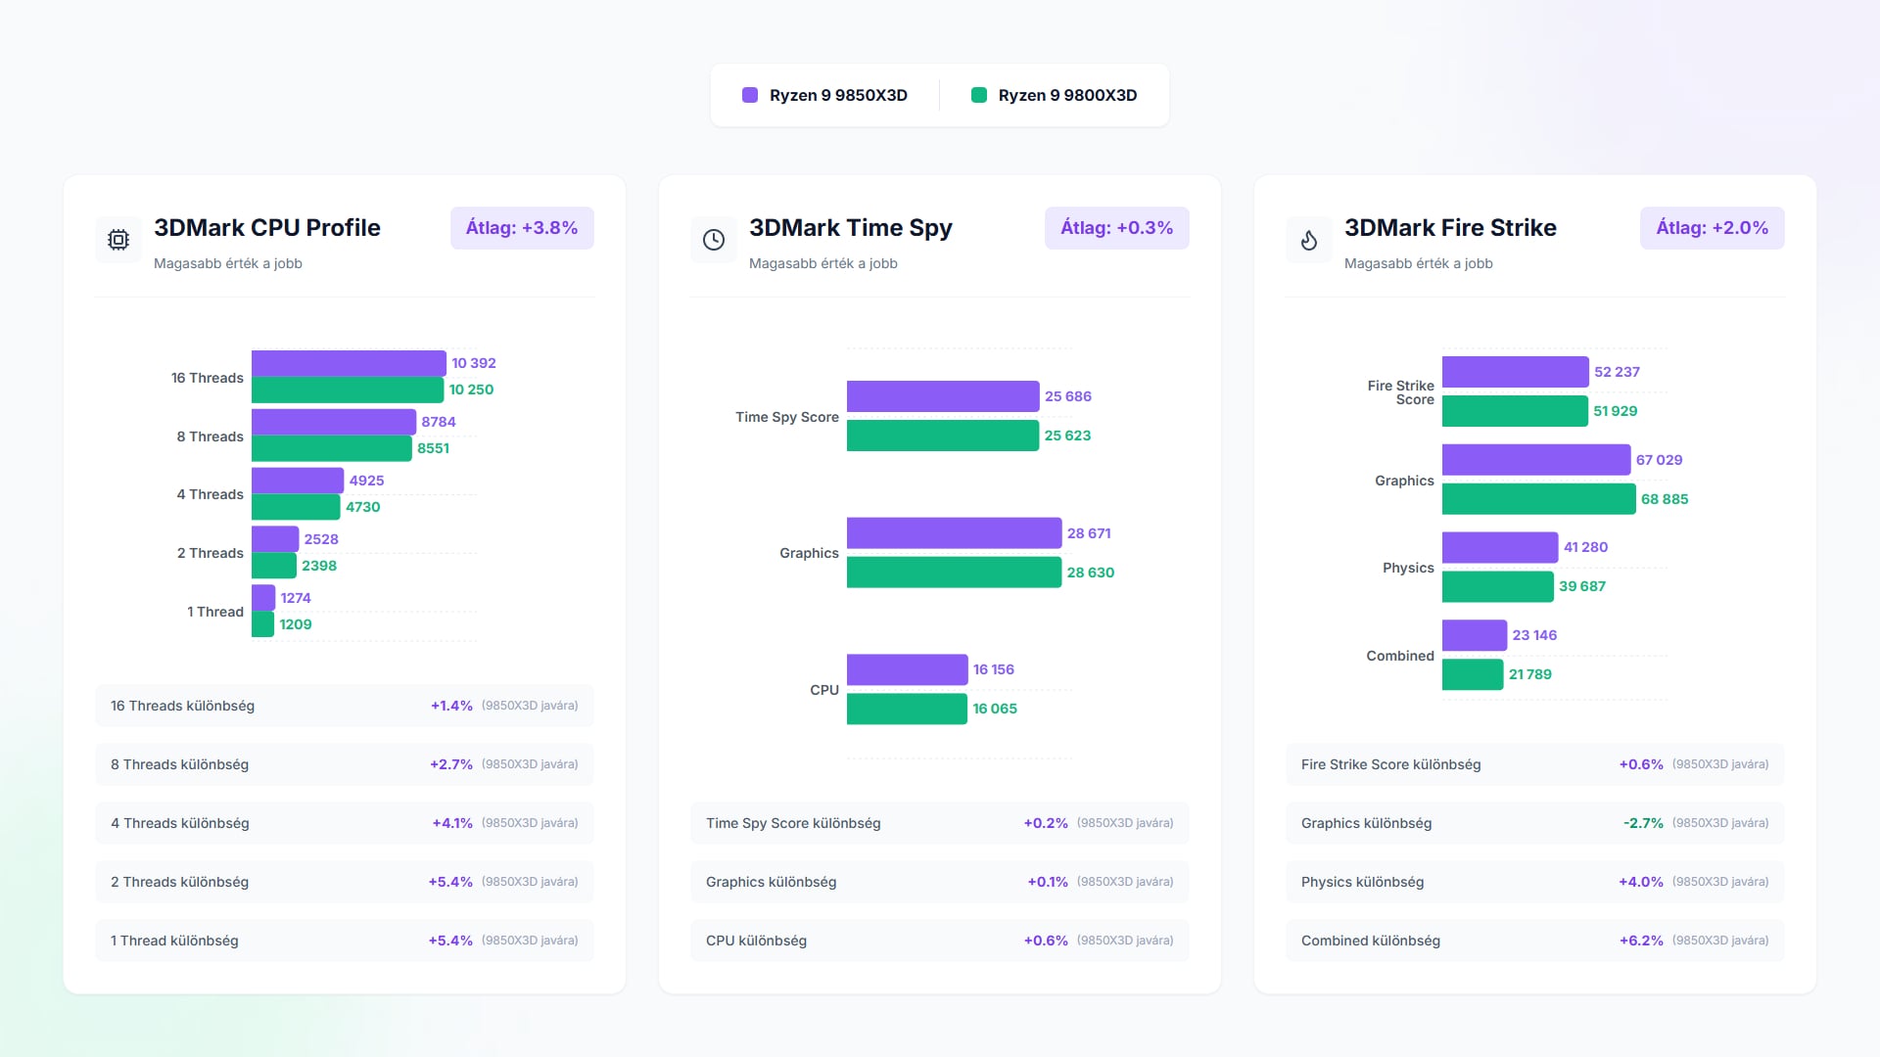Click the green Ryzen 9 9800X3D legend swatch
The height and width of the screenshot is (1057, 1880).
(x=978, y=95)
